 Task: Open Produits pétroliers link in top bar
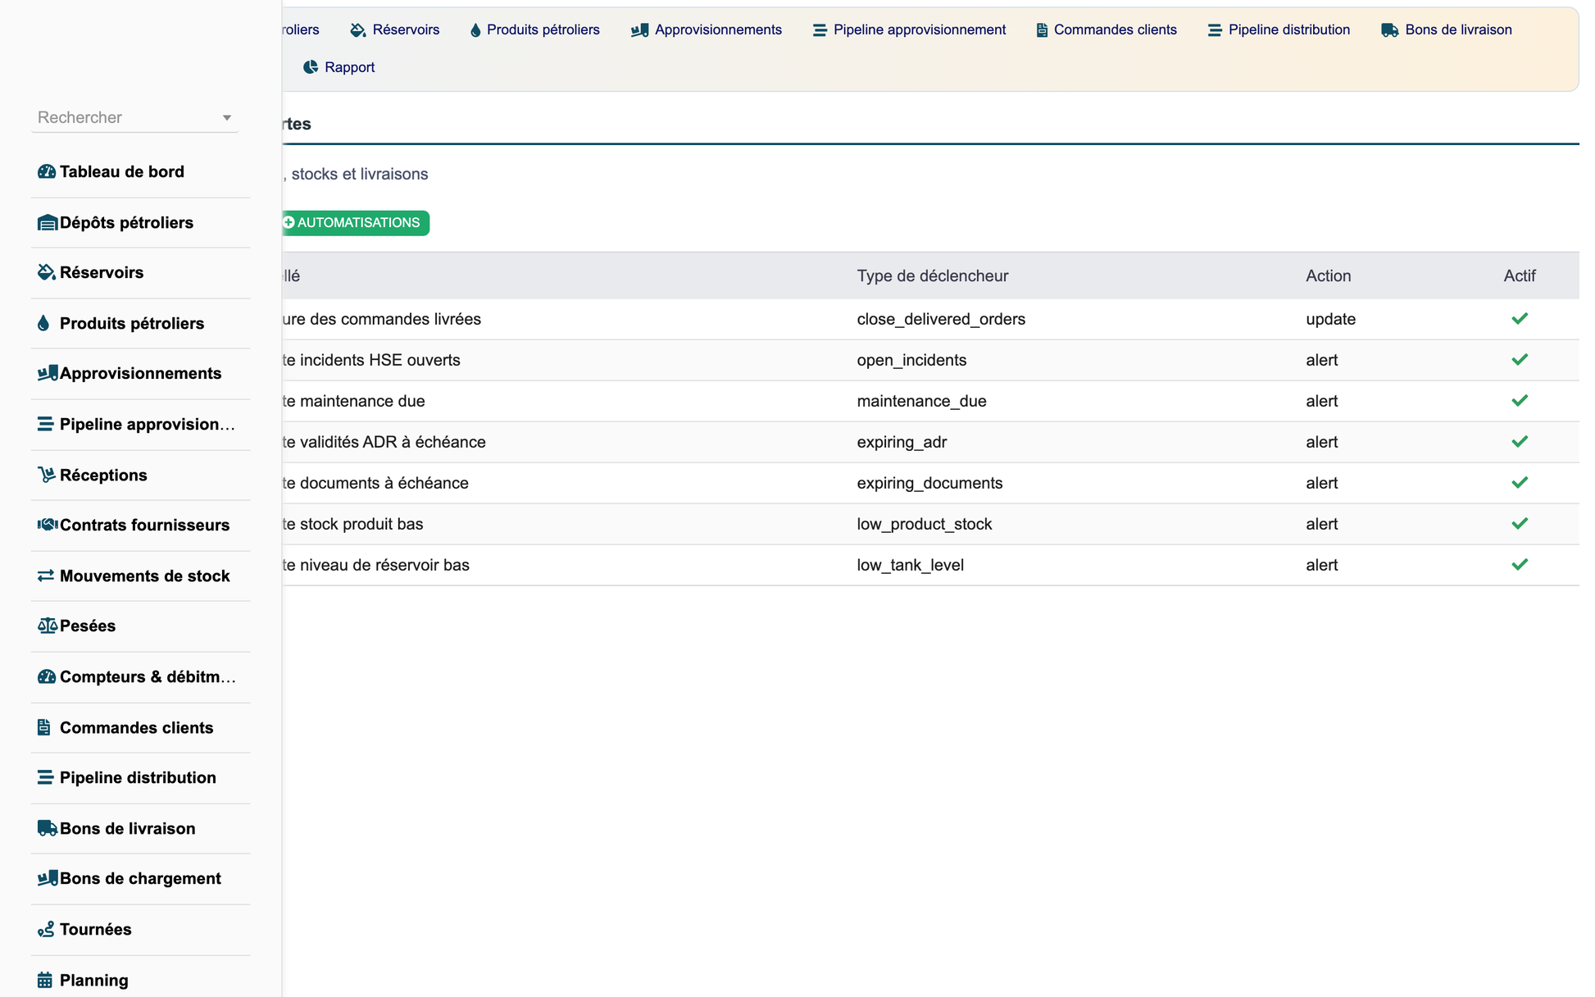click(534, 30)
